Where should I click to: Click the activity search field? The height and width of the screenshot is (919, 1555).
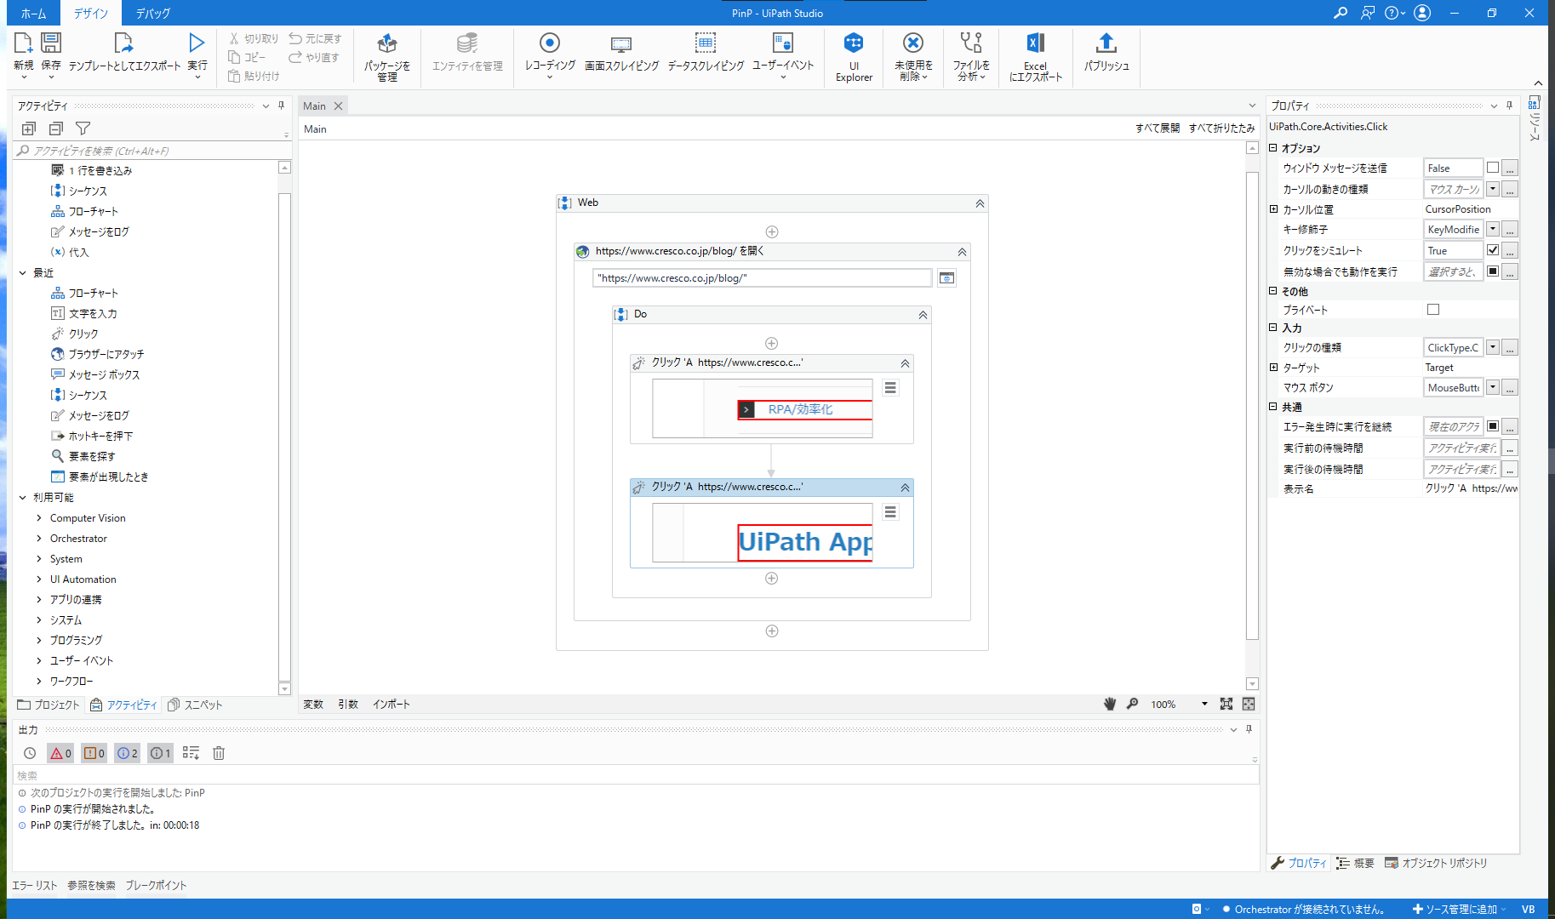point(153,151)
